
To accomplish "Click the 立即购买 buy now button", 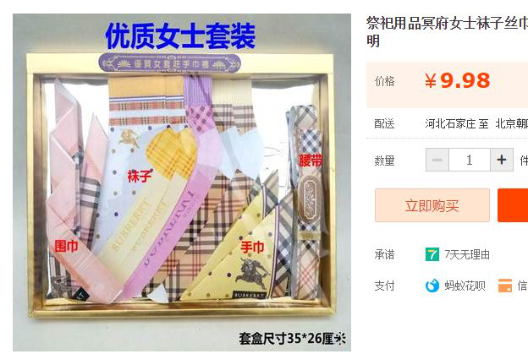I will pyautogui.click(x=432, y=205).
